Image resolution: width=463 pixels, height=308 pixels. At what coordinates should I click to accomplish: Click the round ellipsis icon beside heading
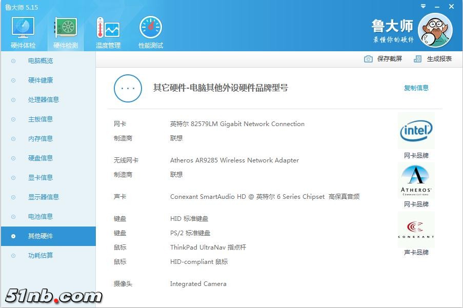pos(127,88)
